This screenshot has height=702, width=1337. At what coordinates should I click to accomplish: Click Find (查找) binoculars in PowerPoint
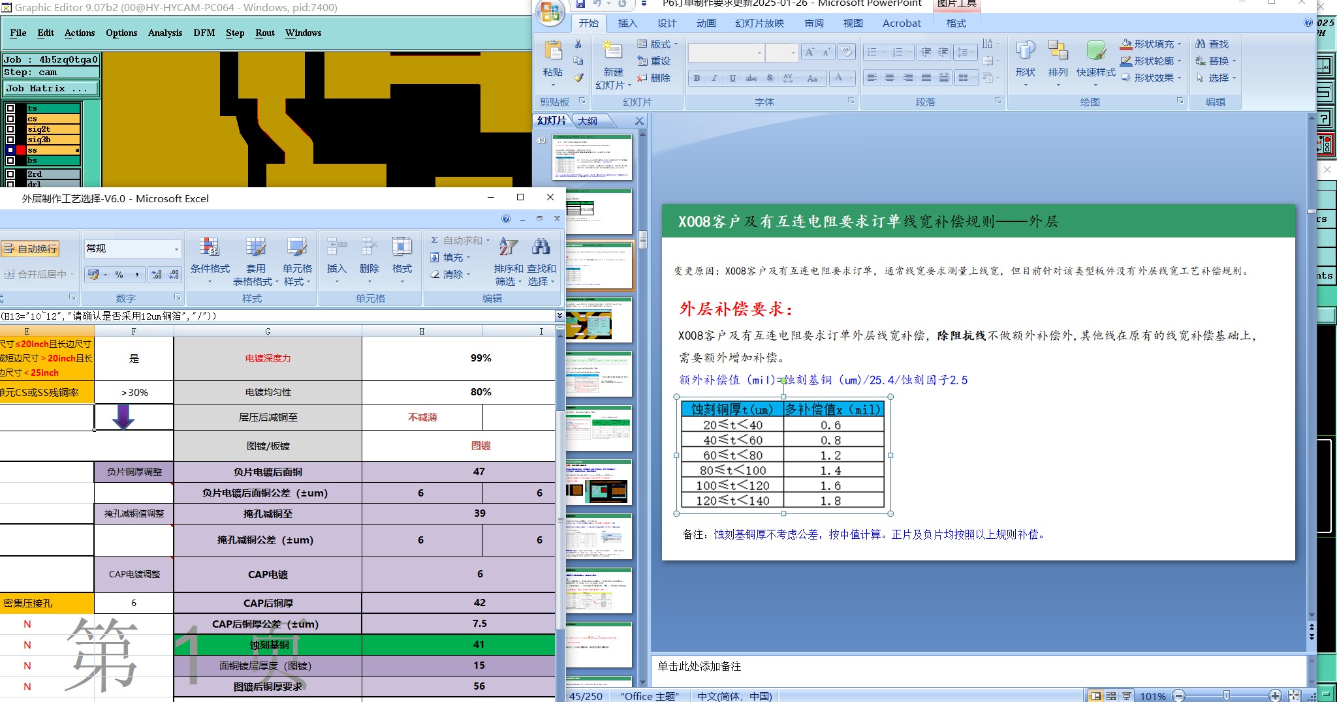click(1212, 44)
